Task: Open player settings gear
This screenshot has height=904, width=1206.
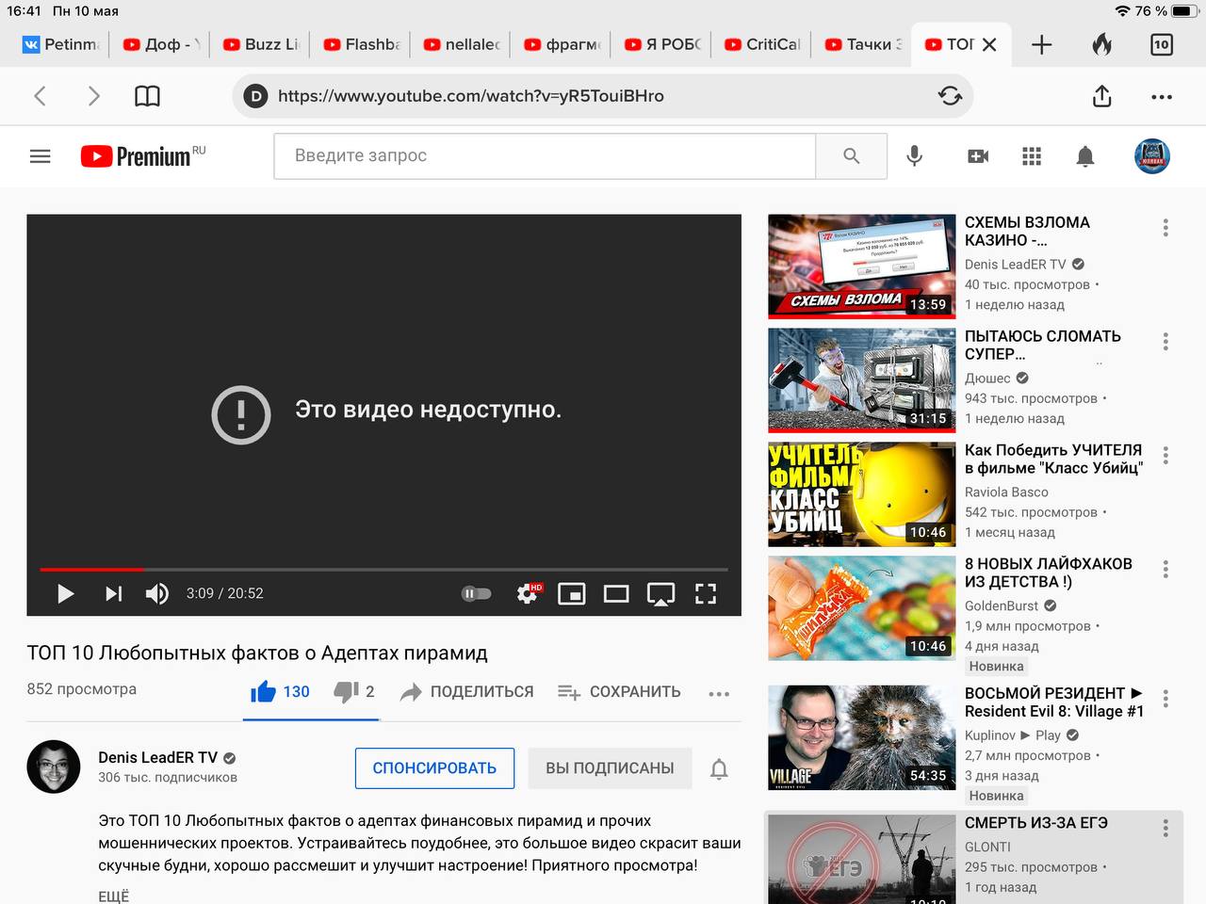Action: point(528,593)
